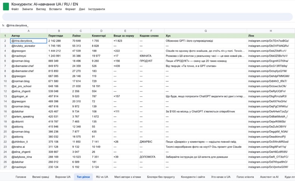
Task: Switch to the Голос клієнта sheet tab
Action: 245,177
